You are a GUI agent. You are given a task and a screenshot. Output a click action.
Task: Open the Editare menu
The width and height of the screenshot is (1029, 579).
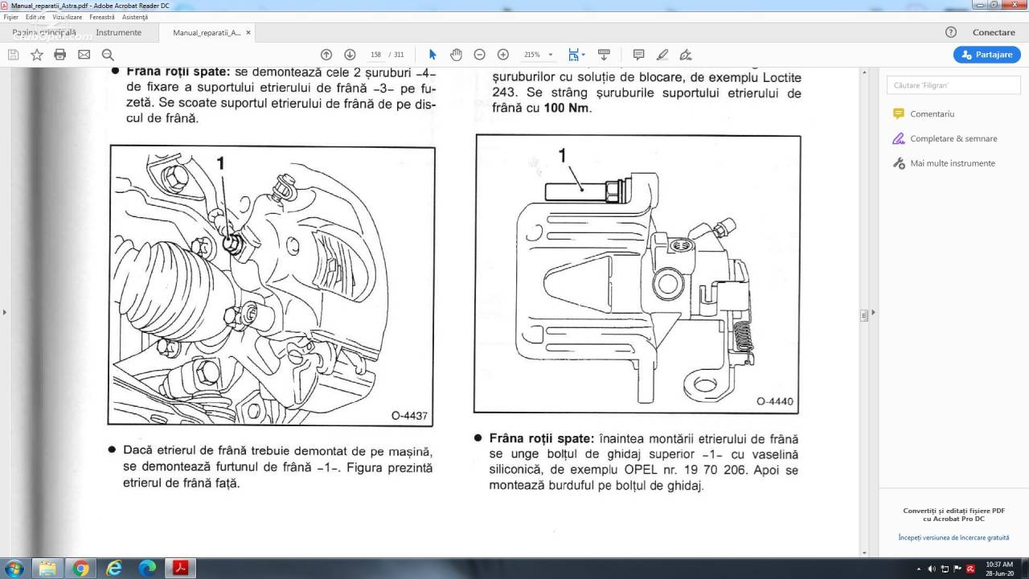35,17
